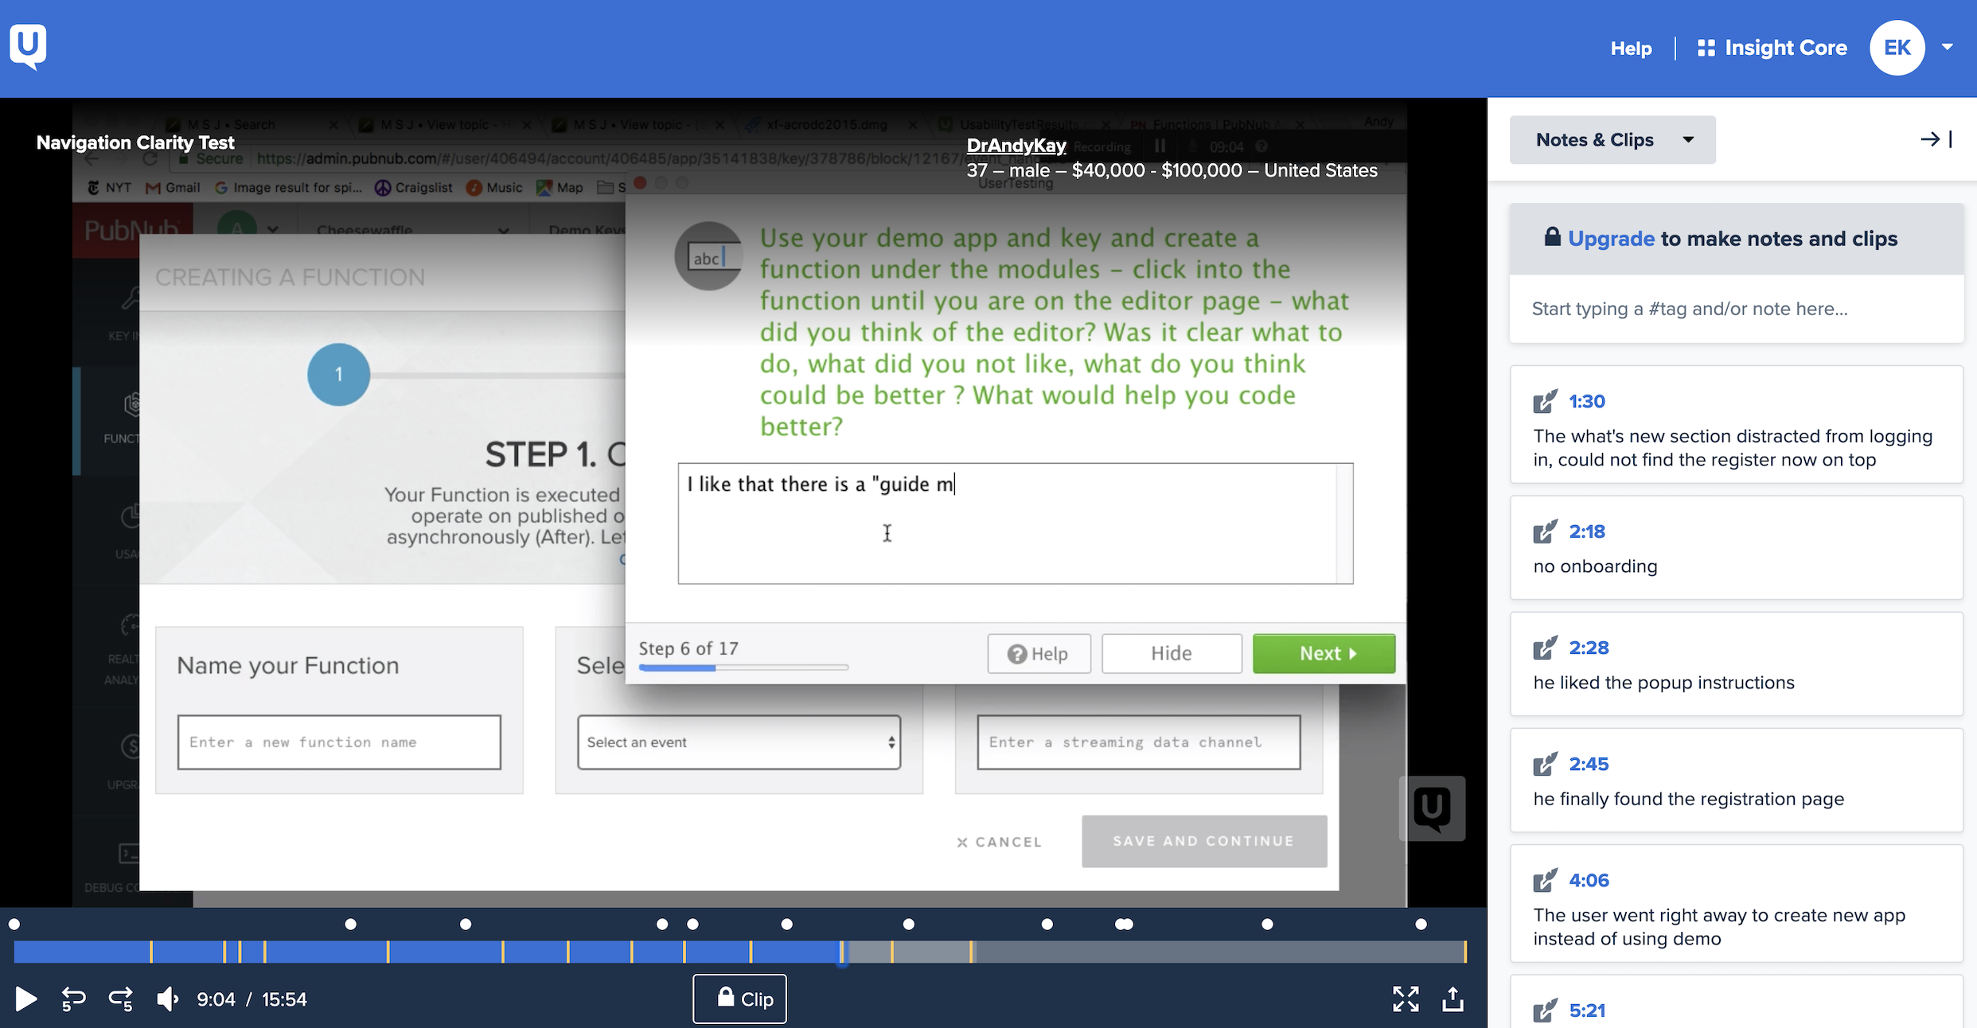
Task: Click the UserTesting watermark icon on video
Action: tap(1432, 808)
